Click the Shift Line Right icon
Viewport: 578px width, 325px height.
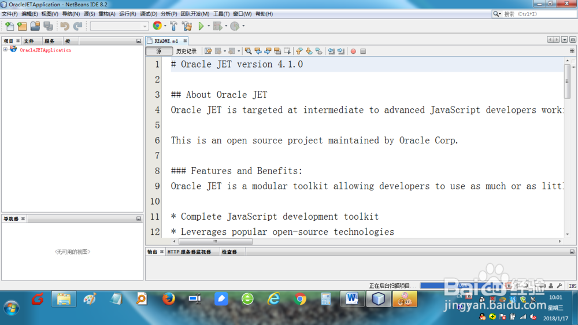point(341,51)
